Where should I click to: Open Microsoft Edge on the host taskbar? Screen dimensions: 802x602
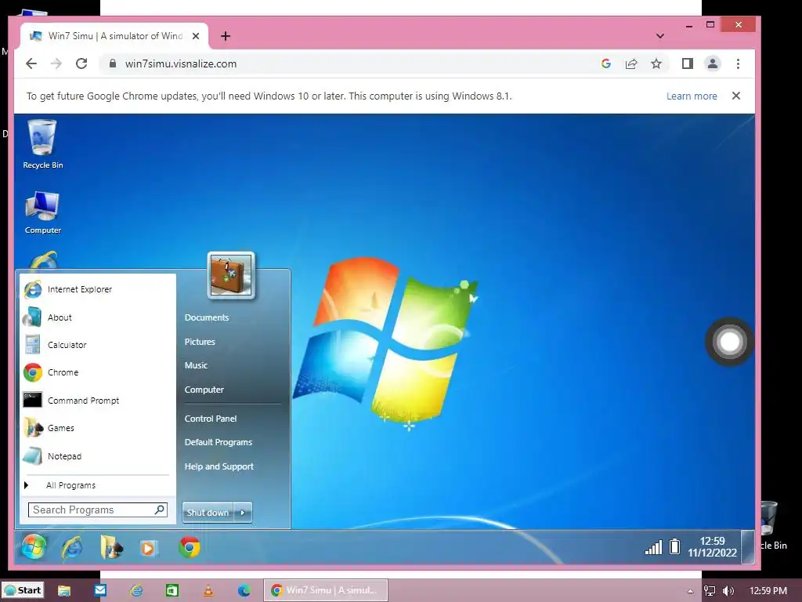pyautogui.click(x=244, y=590)
